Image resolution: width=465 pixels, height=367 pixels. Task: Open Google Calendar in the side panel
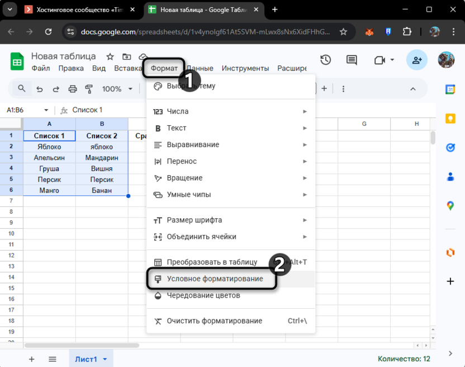(450, 89)
